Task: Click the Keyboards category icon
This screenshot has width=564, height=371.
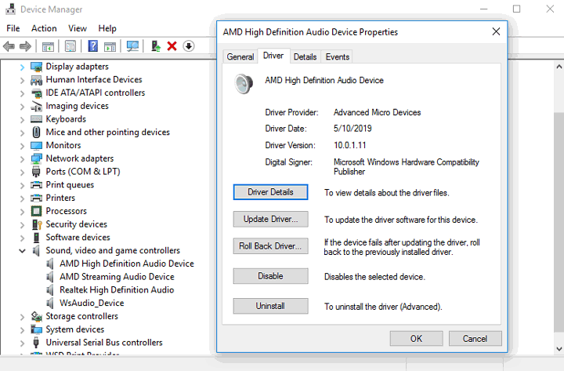Action: [x=36, y=119]
